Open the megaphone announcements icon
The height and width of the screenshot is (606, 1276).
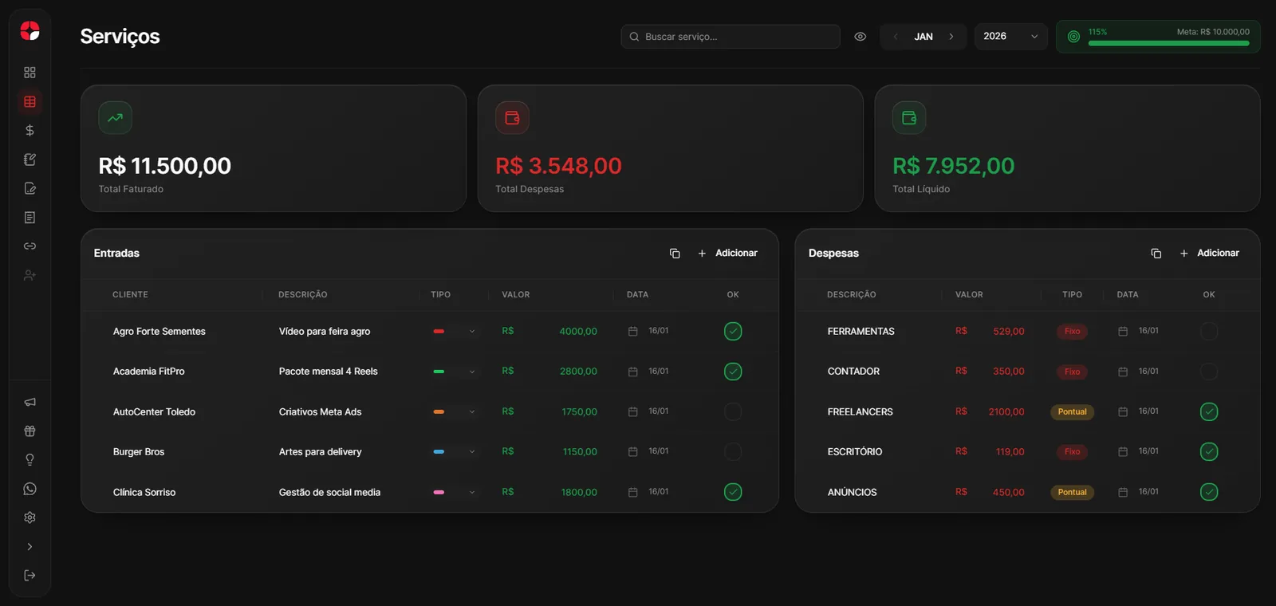(x=30, y=402)
